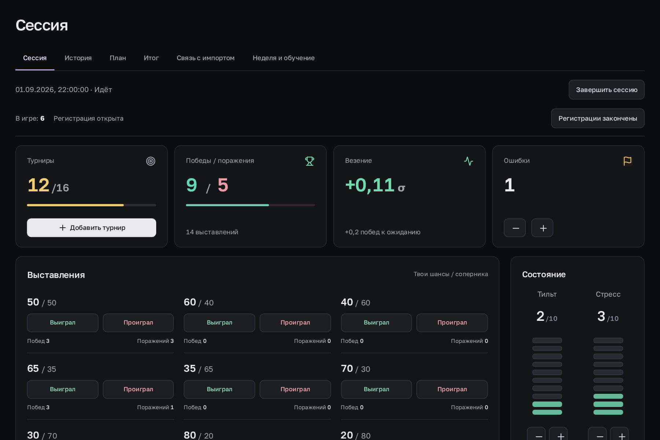Mark Проиграл for the 60 / 40 all-in
The height and width of the screenshot is (440, 660).
click(295, 323)
